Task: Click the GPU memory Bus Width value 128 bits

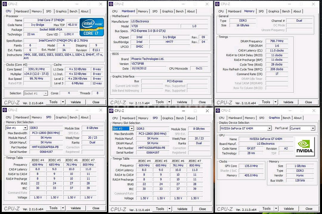Action: click(x=300, y=180)
